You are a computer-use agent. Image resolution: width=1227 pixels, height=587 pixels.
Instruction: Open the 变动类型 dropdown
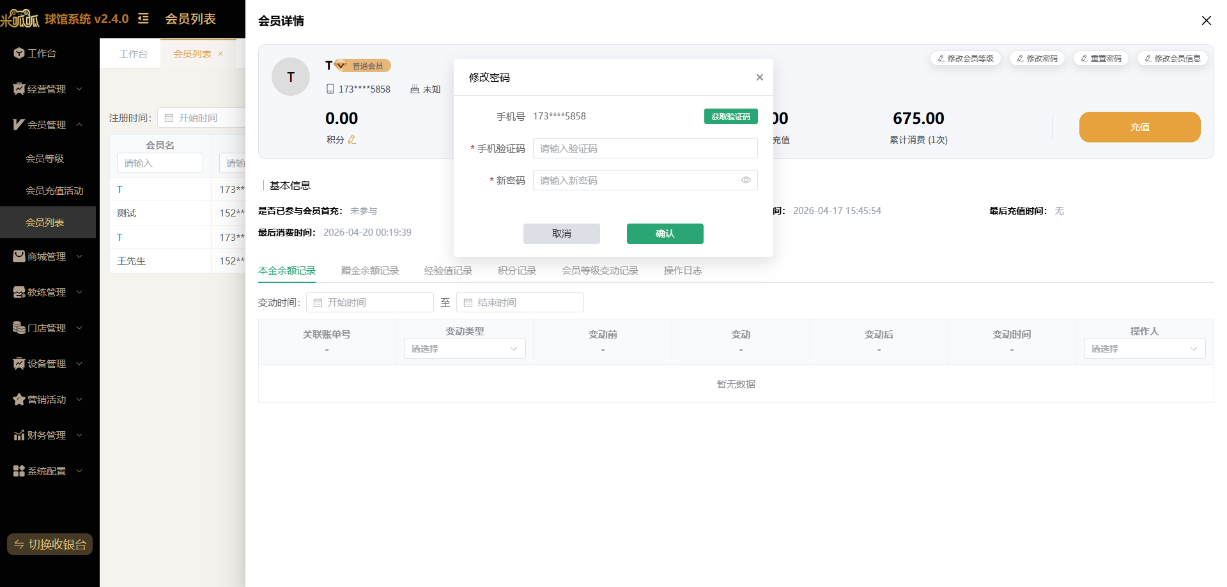(465, 349)
